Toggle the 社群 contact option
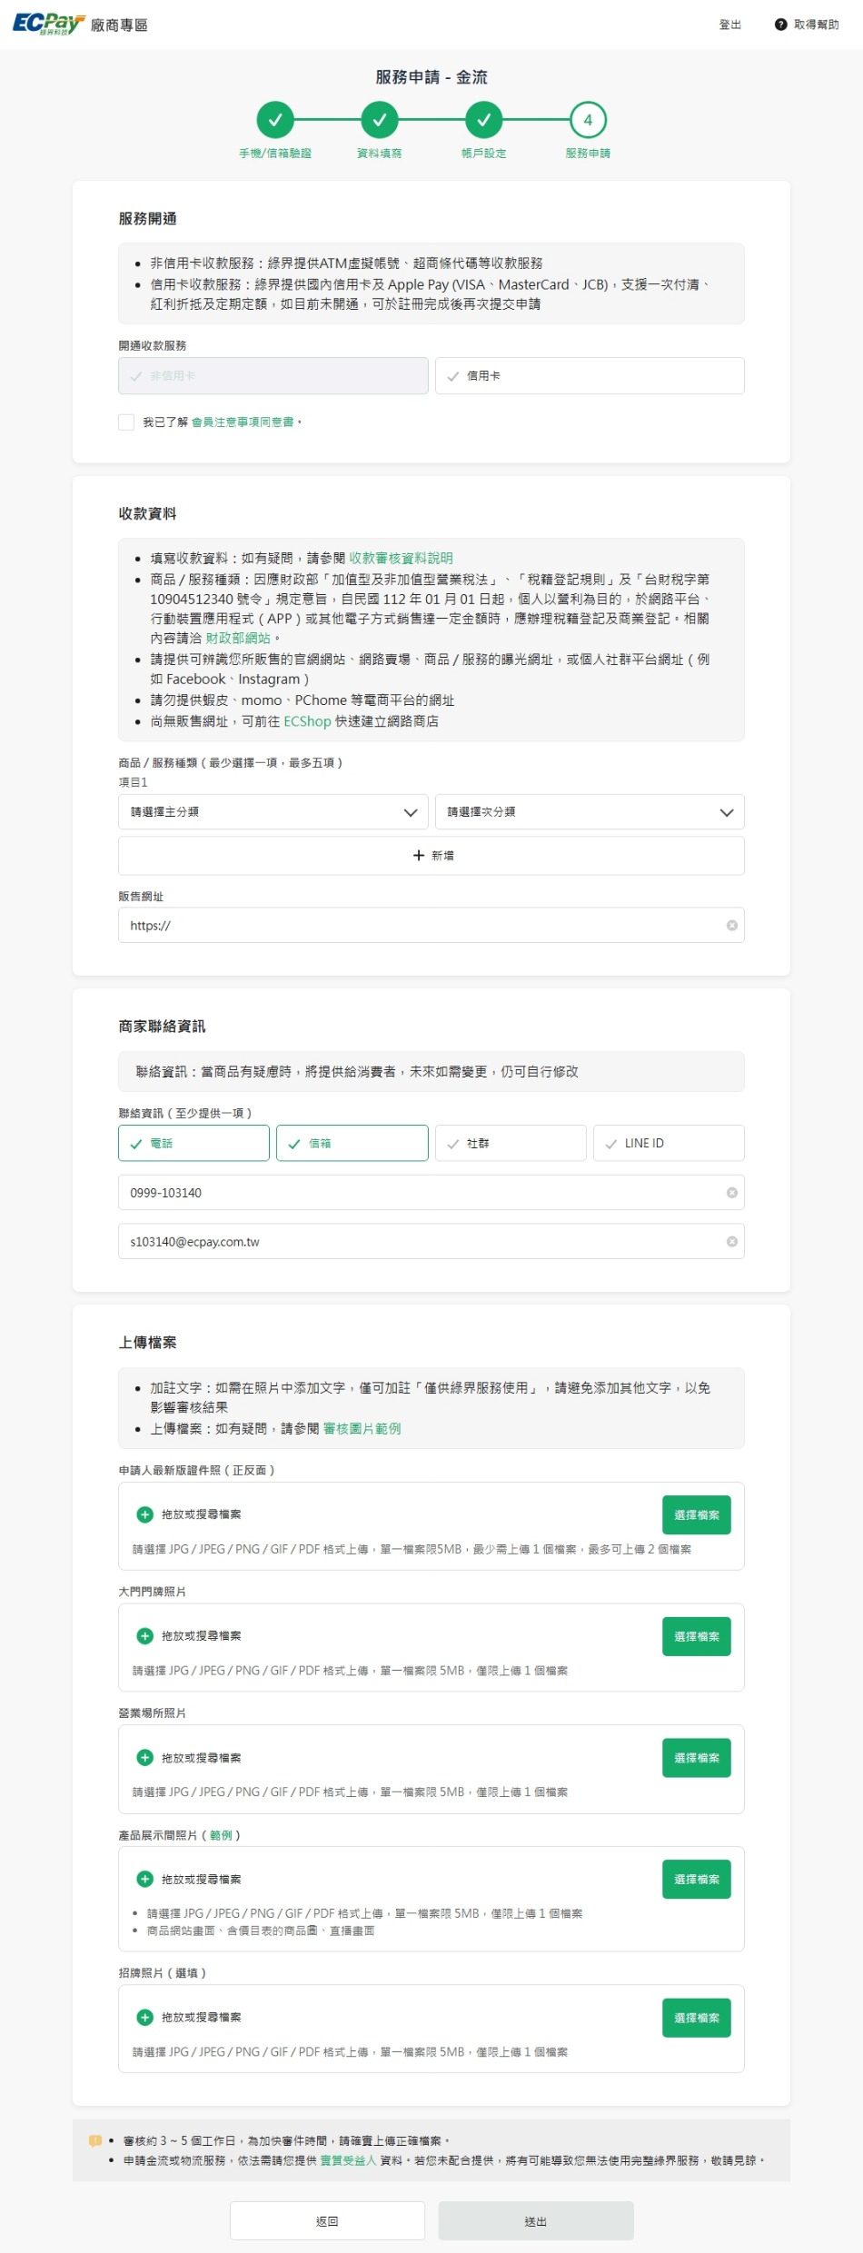Screen dimensions: 863x2253 click(x=511, y=1144)
